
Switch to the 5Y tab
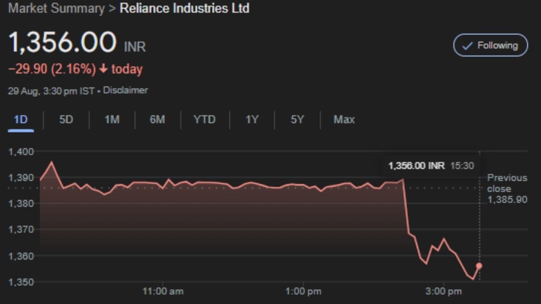pyautogui.click(x=297, y=120)
